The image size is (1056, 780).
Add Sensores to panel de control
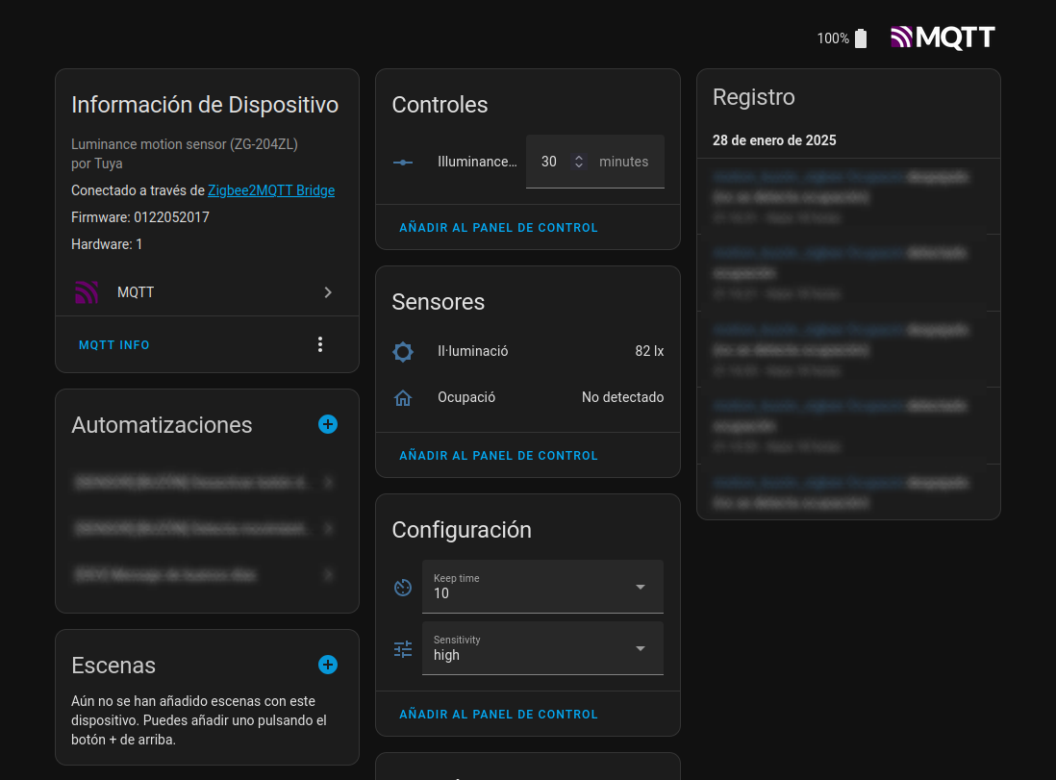[x=498, y=456]
